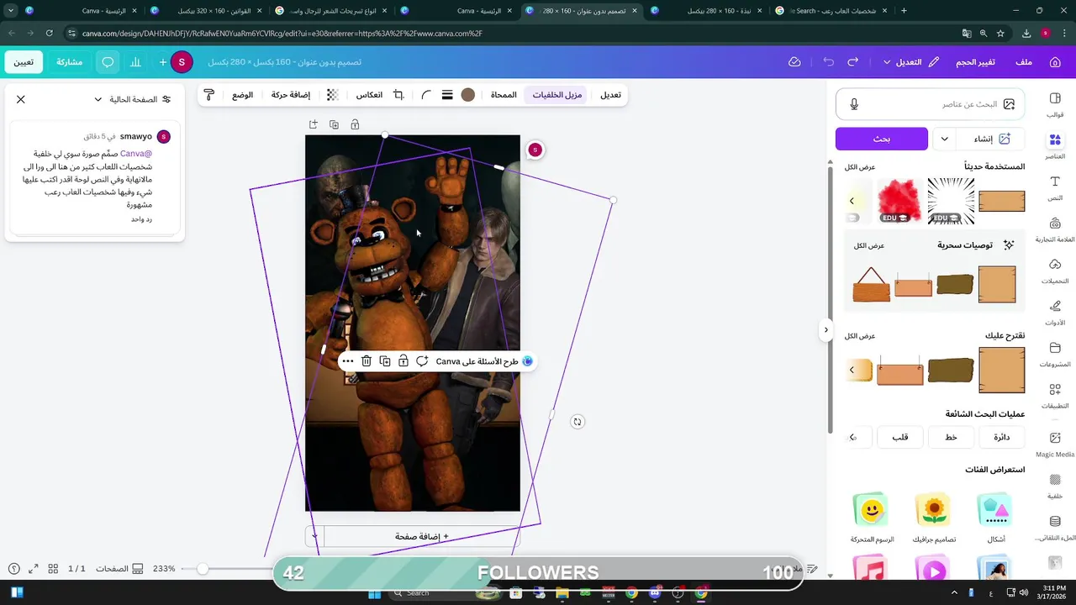Enter fullscreen with the expand arrows icon
Viewport: 1076px width, 605px height.
tap(34, 569)
